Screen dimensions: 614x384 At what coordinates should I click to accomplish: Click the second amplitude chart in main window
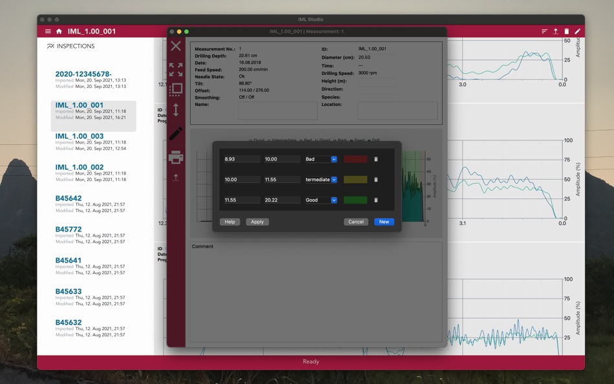tap(505, 179)
